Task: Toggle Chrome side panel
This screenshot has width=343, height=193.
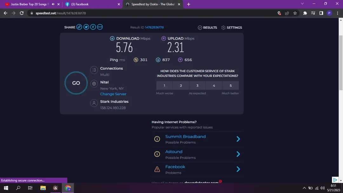Action: (x=321, y=13)
